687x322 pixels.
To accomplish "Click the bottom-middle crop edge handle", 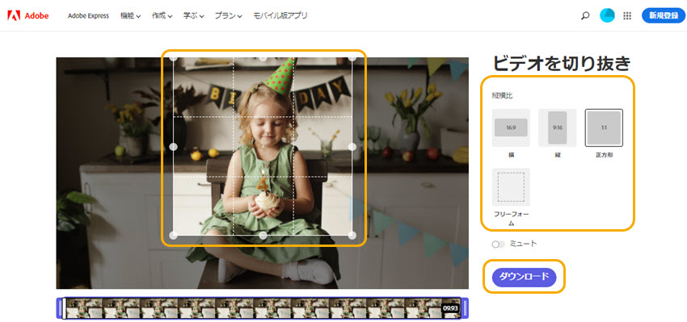I will coord(263,236).
